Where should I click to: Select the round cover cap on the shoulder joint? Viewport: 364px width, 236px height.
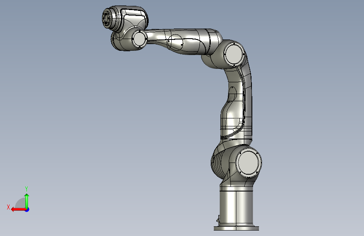coord(249,163)
